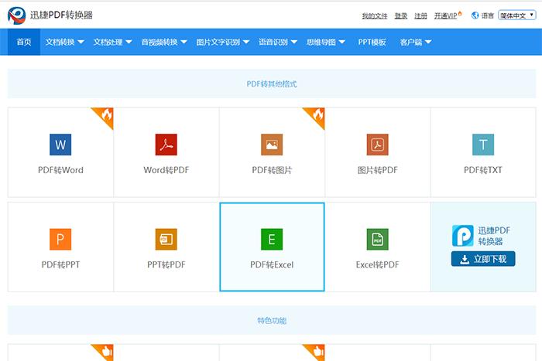Select the orange P icon for PDF转PPT
The width and height of the screenshot is (542, 361).
click(x=60, y=239)
